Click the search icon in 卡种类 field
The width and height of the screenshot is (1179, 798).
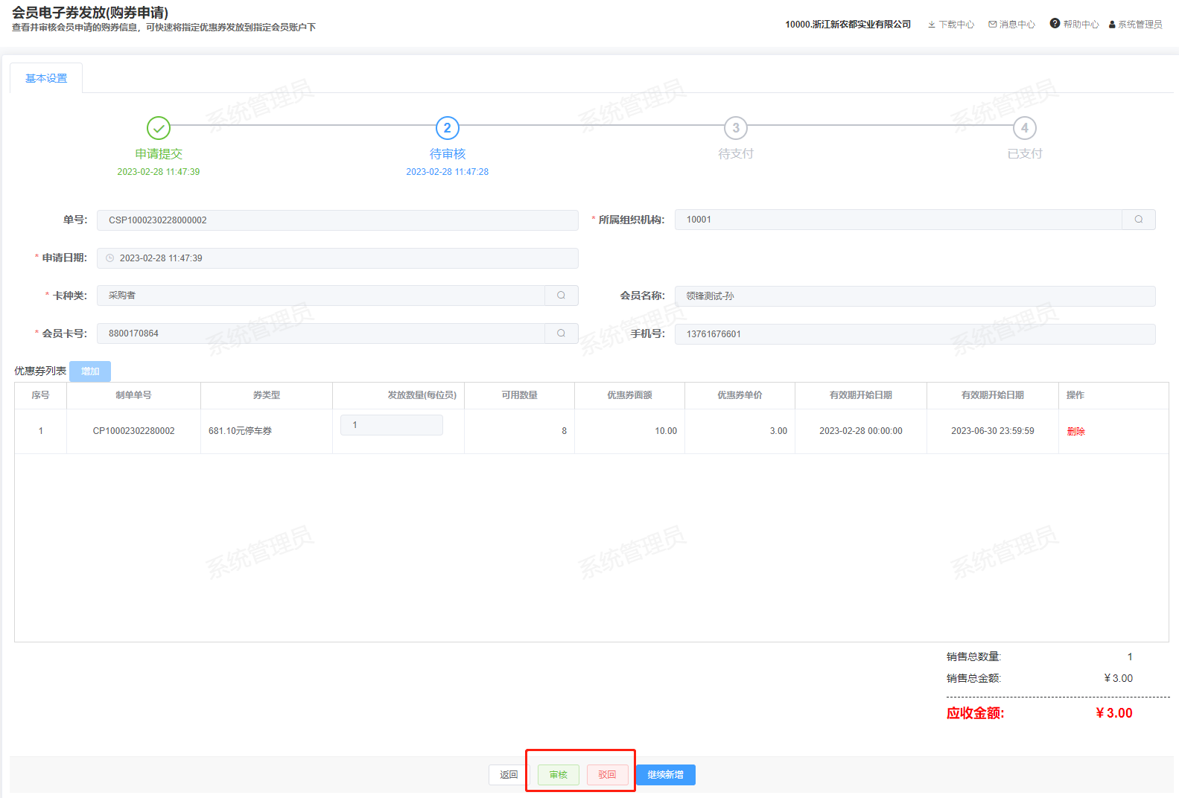561,296
